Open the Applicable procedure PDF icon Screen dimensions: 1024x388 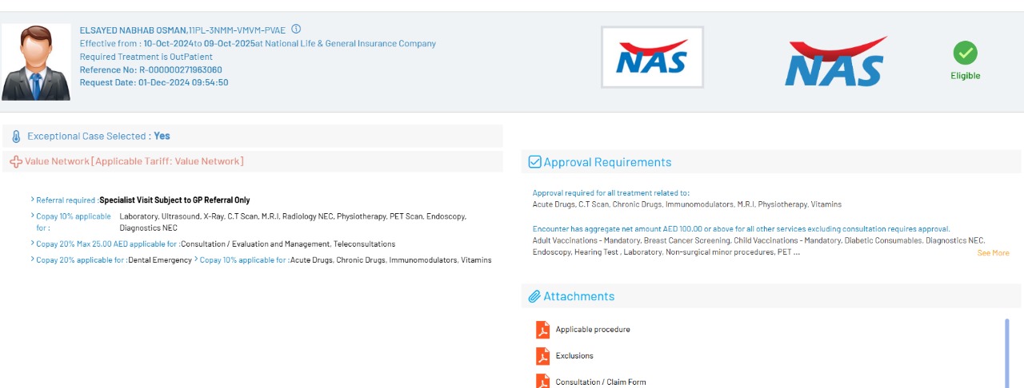542,329
